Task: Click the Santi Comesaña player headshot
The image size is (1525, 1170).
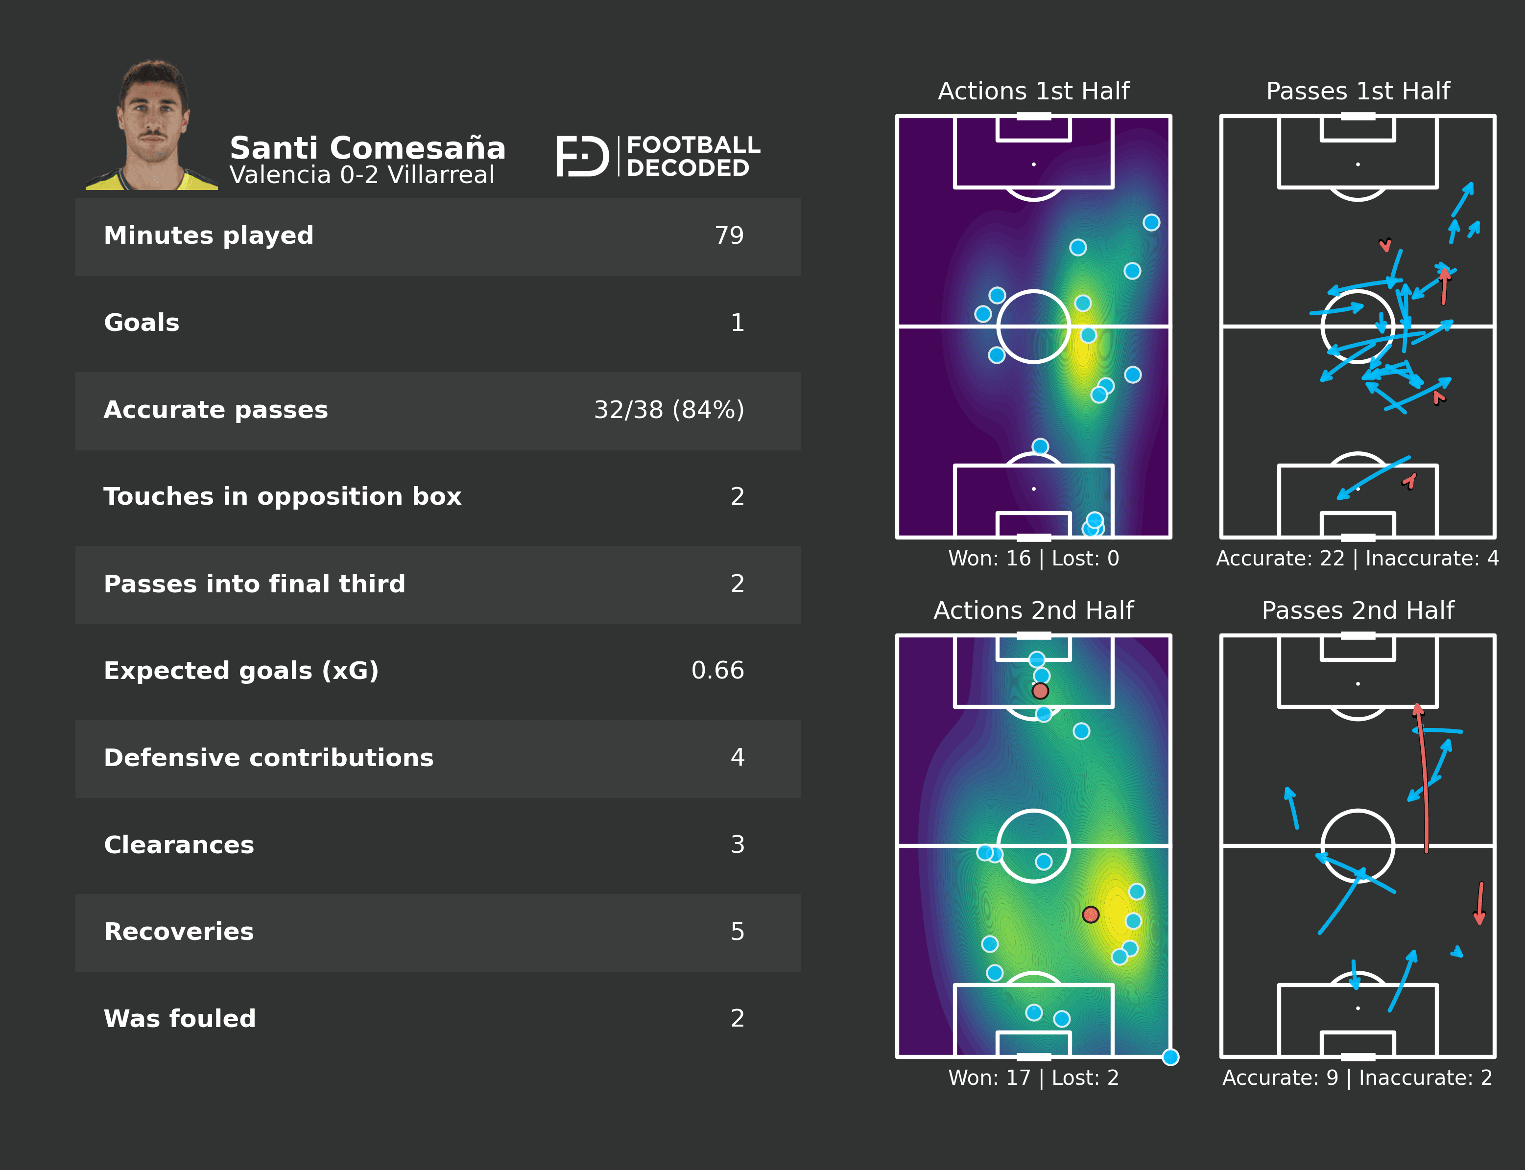Action: point(153,125)
